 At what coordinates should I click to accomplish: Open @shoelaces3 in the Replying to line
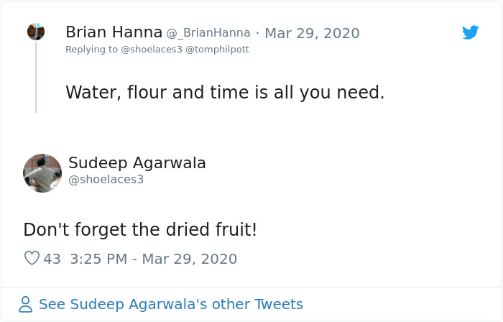(x=152, y=50)
